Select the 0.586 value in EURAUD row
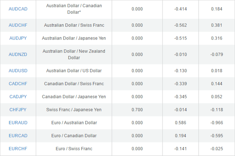 tap(181, 123)
